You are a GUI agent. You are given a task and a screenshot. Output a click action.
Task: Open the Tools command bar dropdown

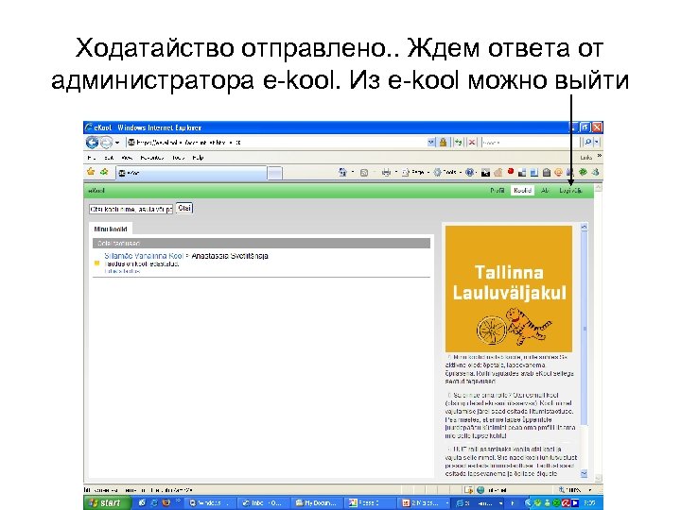(x=447, y=173)
